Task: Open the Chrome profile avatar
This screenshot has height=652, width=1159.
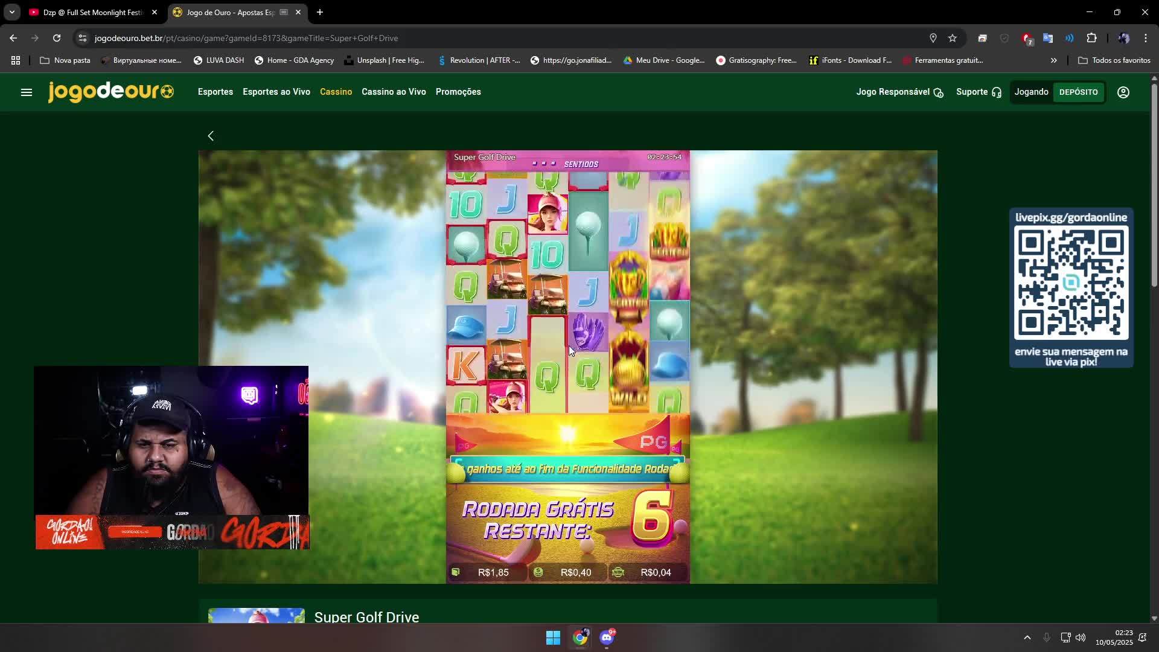Action: [x=1123, y=38]
